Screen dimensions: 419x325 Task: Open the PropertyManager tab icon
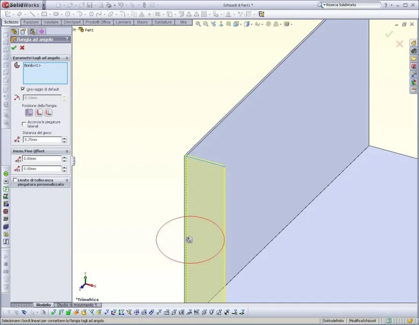point(23,31)
